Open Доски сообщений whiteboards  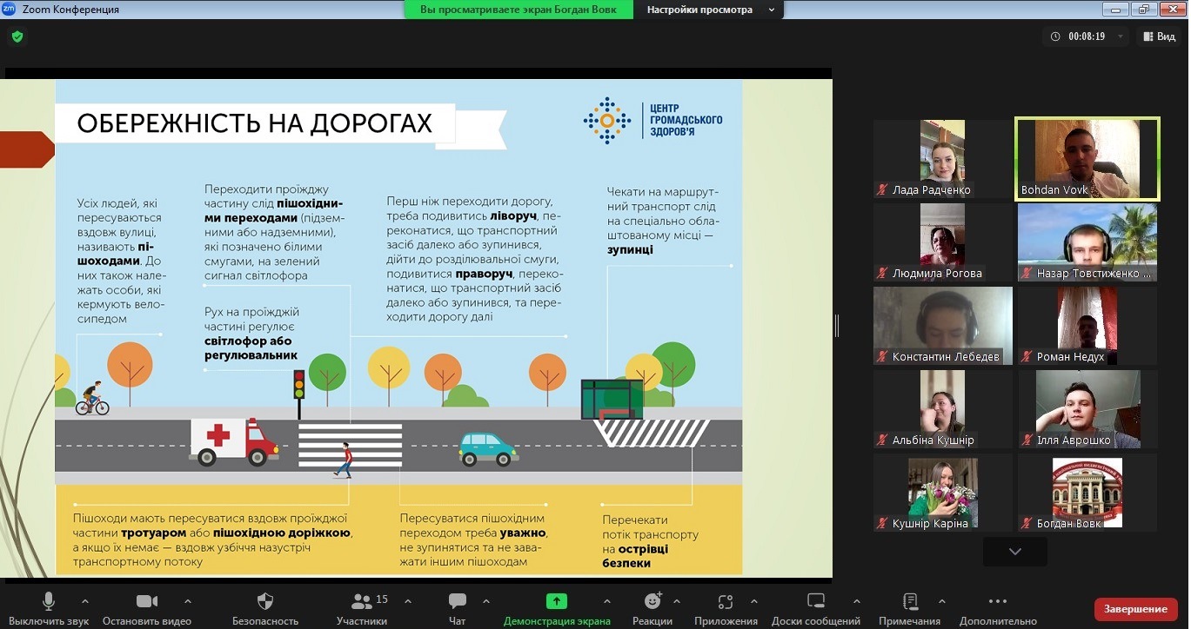(815, 601)
